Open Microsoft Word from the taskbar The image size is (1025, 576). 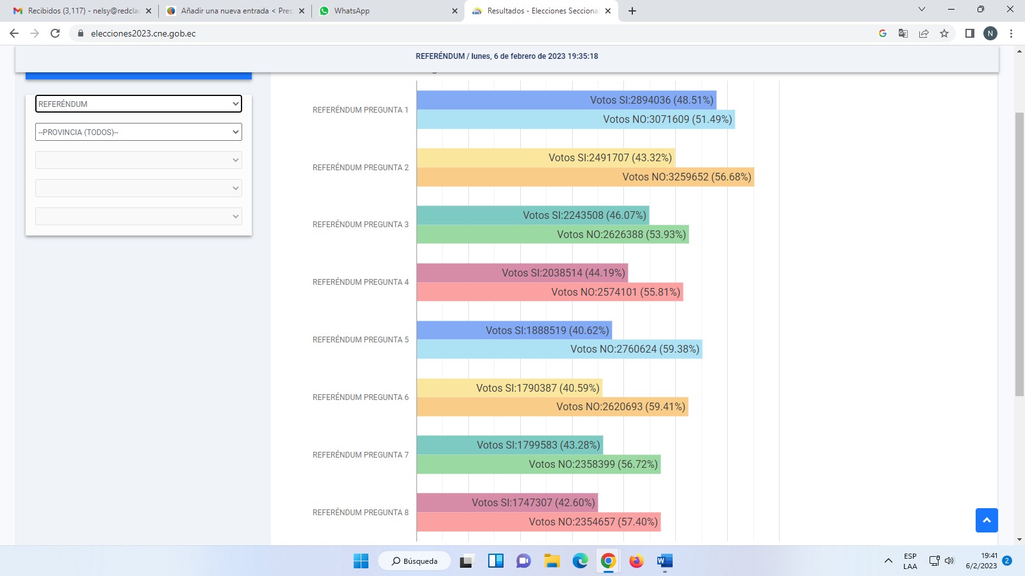click(664, 561)
